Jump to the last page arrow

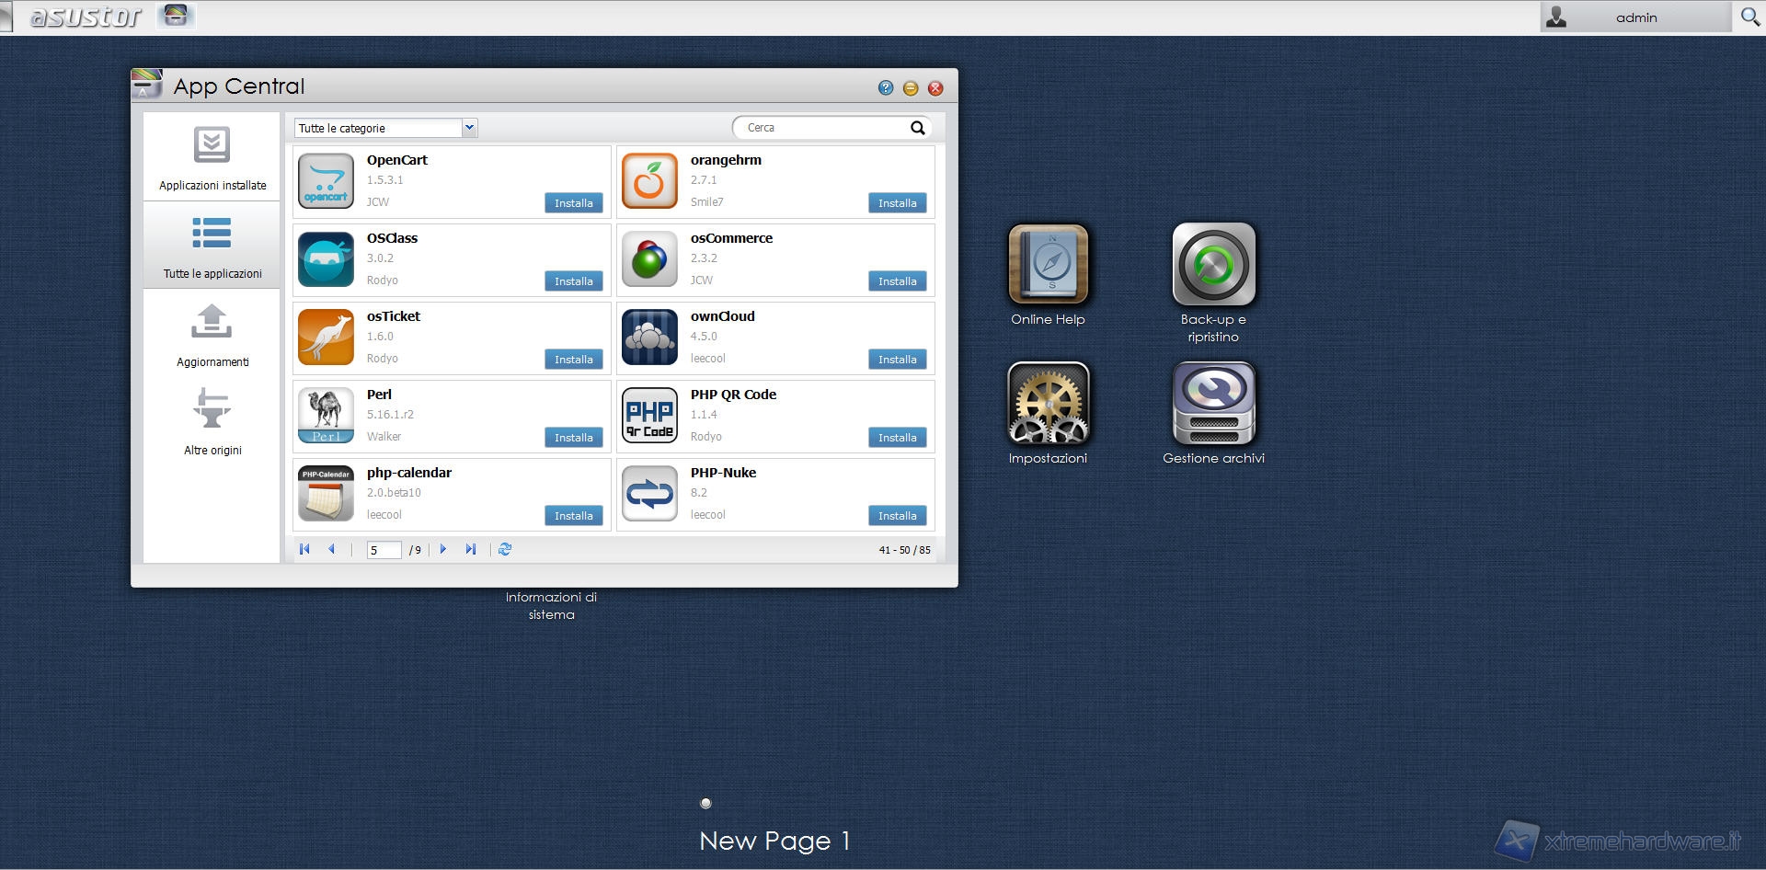pyautogui.click(x=471, y=549)
